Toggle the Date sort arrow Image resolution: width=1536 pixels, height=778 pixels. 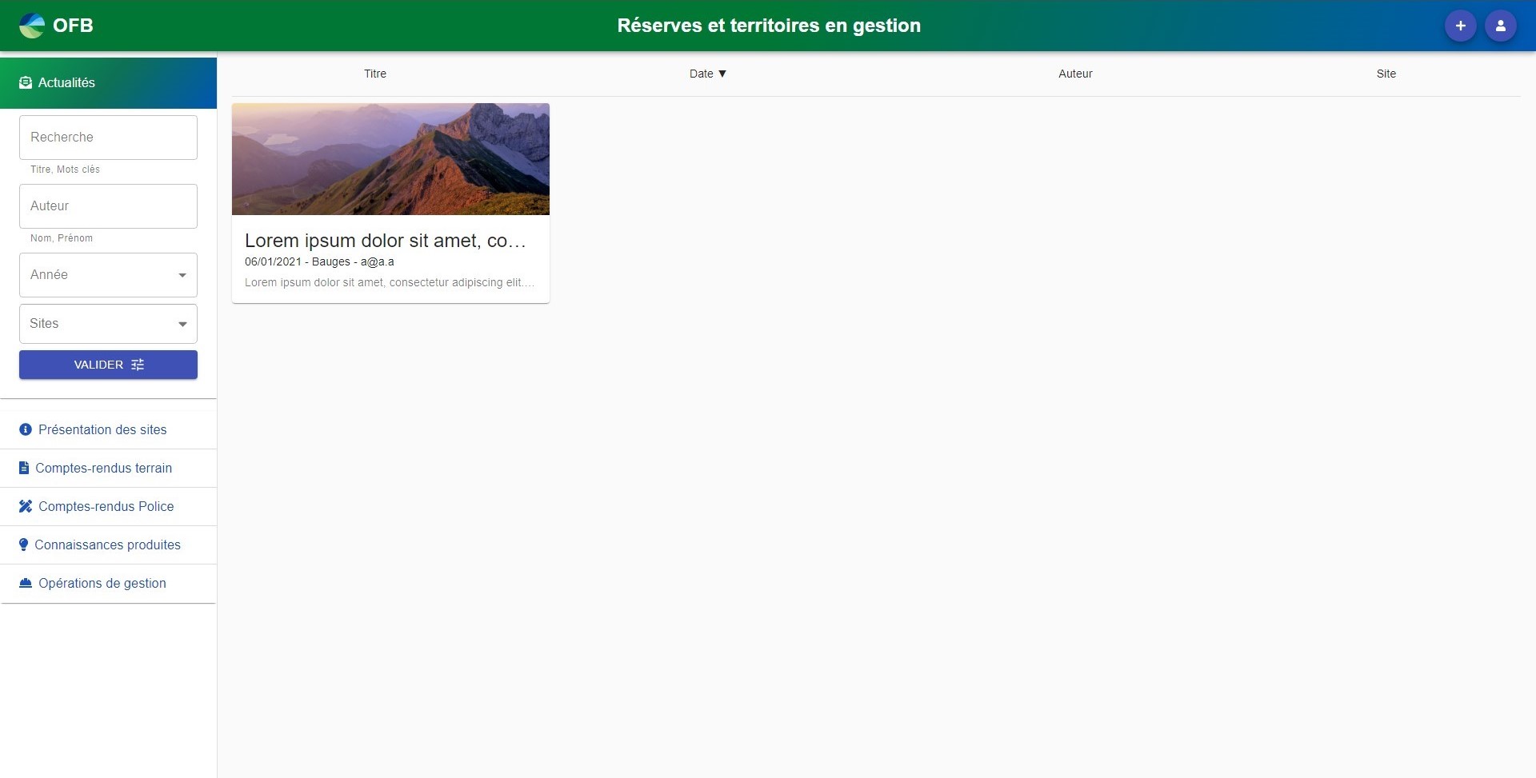point(722,74)
